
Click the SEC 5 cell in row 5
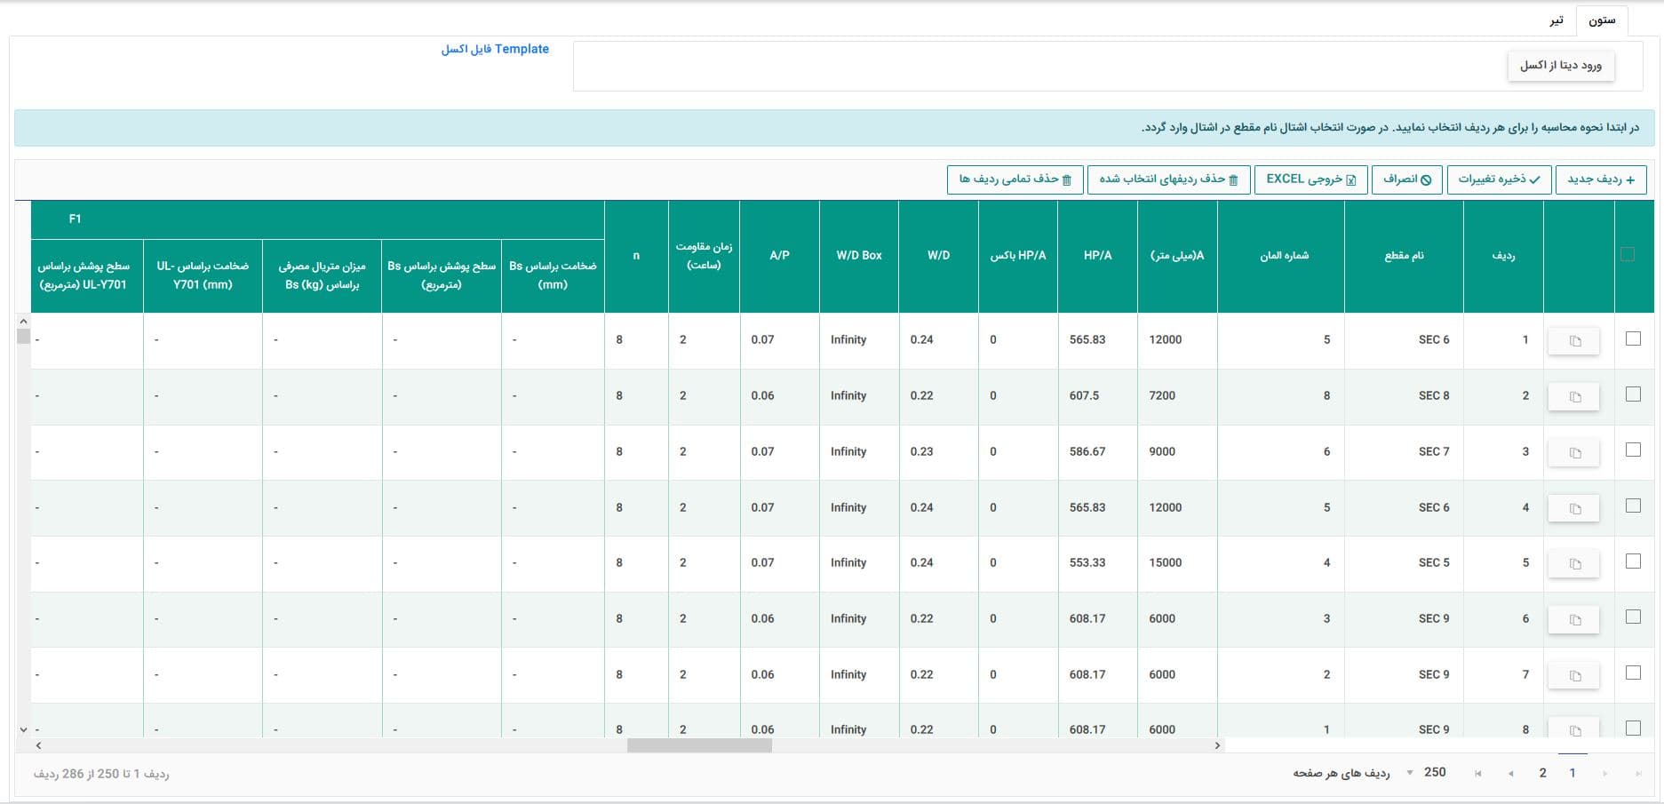point(1404,563)
